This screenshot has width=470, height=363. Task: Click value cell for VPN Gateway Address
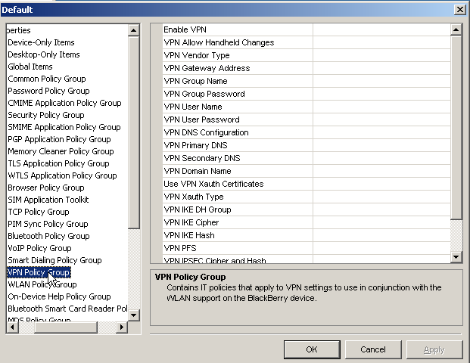[381, 68]
